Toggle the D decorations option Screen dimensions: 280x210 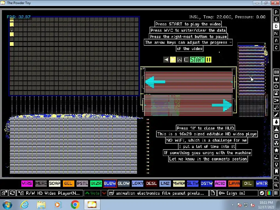pyautogui.click(x=276, y=26)
